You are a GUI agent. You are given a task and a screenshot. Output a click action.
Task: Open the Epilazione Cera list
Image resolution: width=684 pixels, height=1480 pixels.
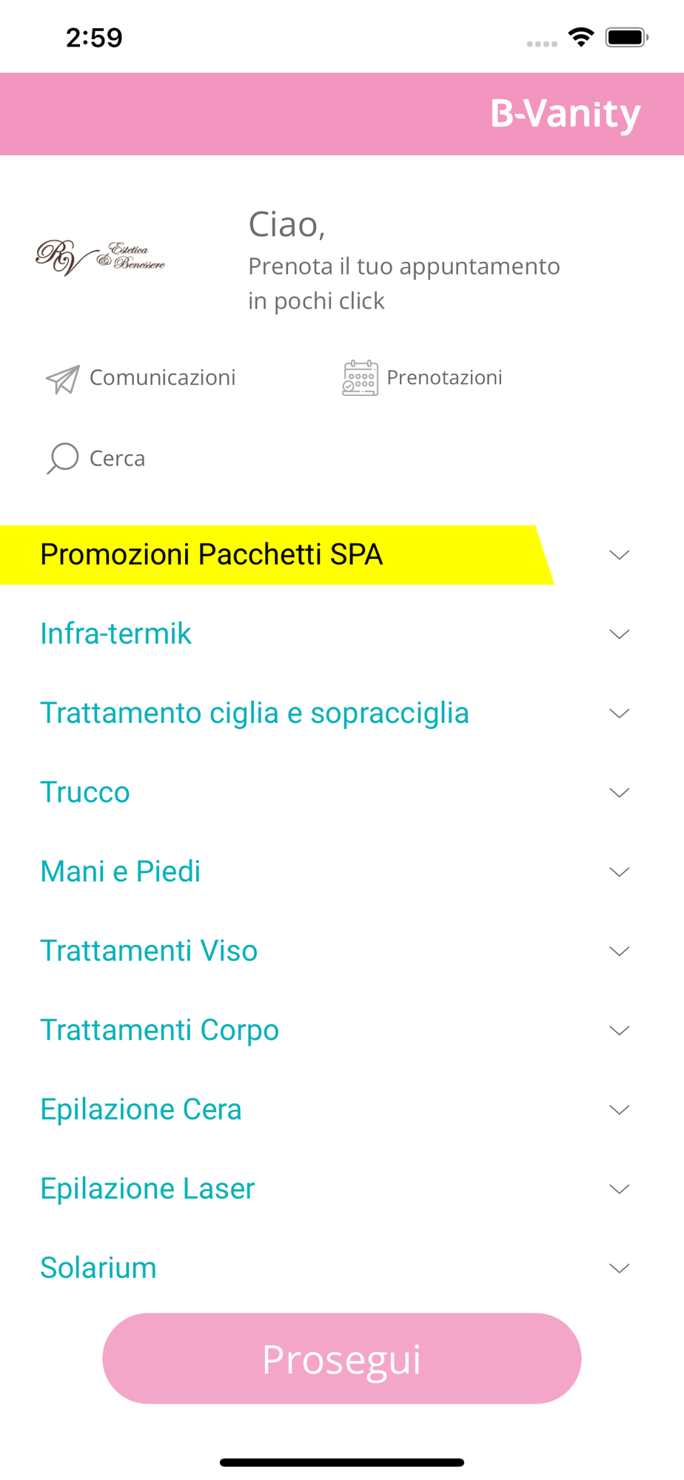pos(141,1109)
